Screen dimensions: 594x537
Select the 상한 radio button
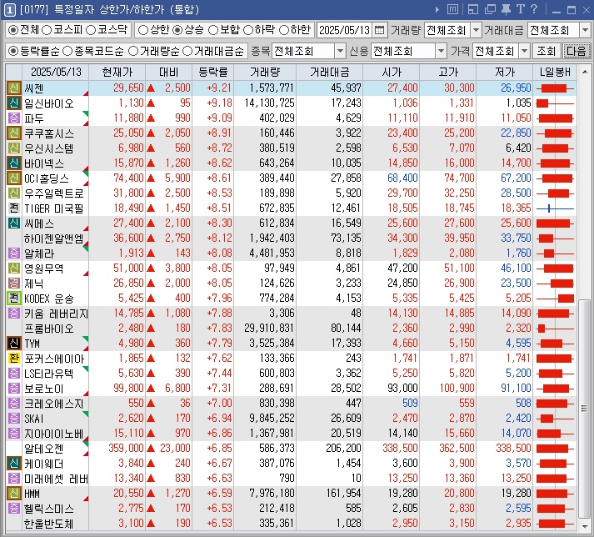[x=143, y=30]
